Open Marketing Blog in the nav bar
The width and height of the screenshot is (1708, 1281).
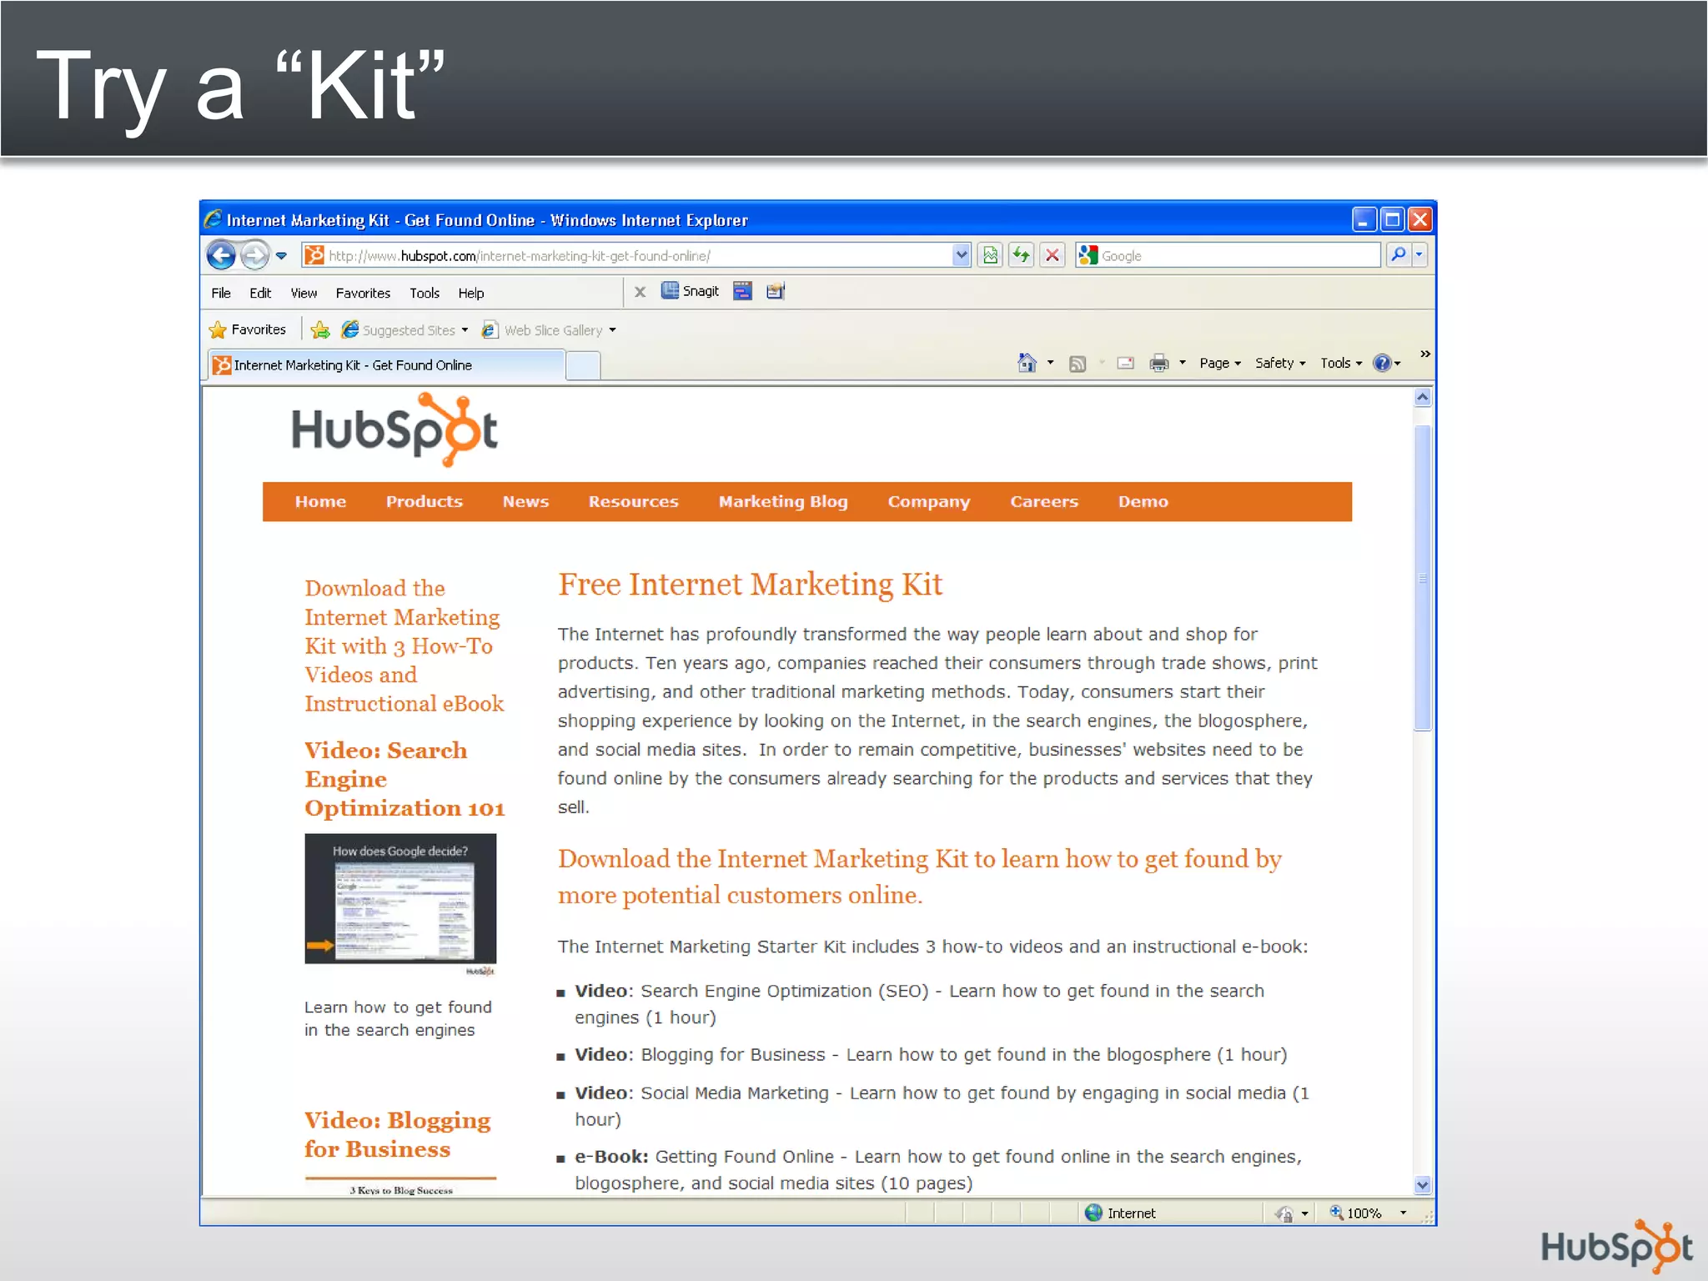(783, 501)
